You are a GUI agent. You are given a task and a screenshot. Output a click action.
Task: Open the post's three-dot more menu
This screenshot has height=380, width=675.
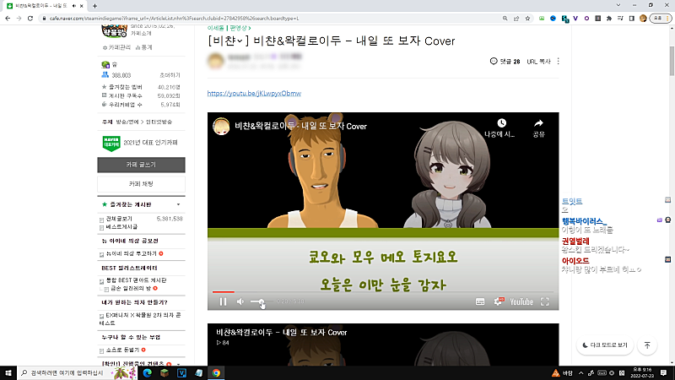559,61
